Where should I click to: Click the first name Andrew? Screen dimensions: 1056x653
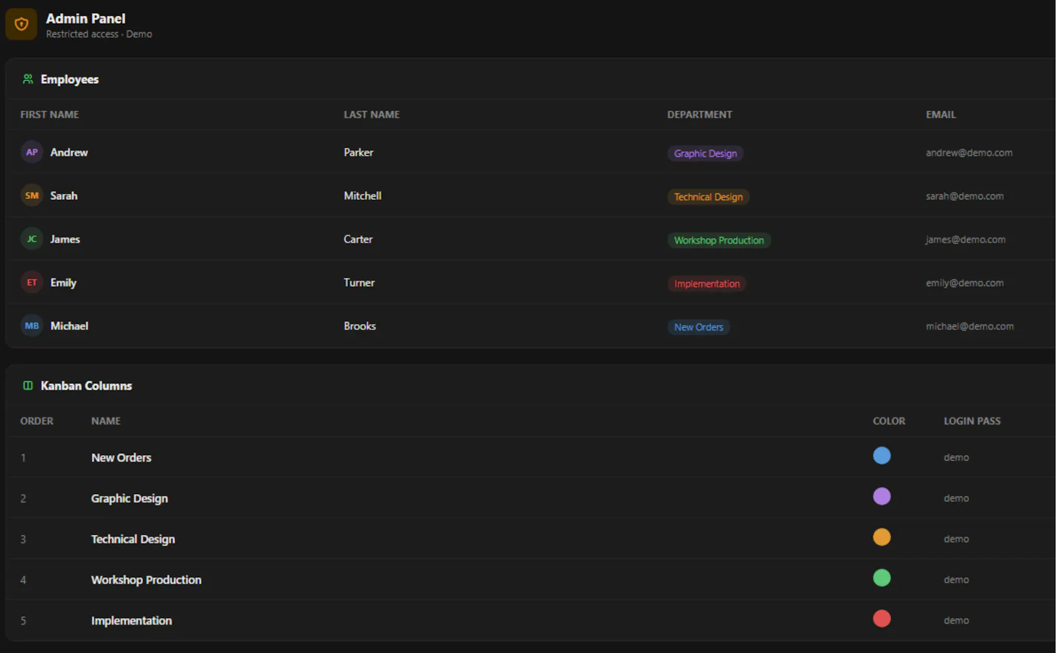coord(69,152)
